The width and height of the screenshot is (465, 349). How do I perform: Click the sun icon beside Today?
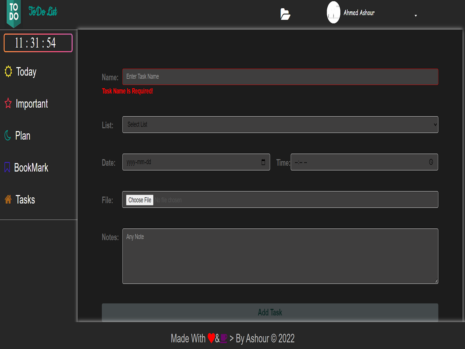(x=8, y=71)
